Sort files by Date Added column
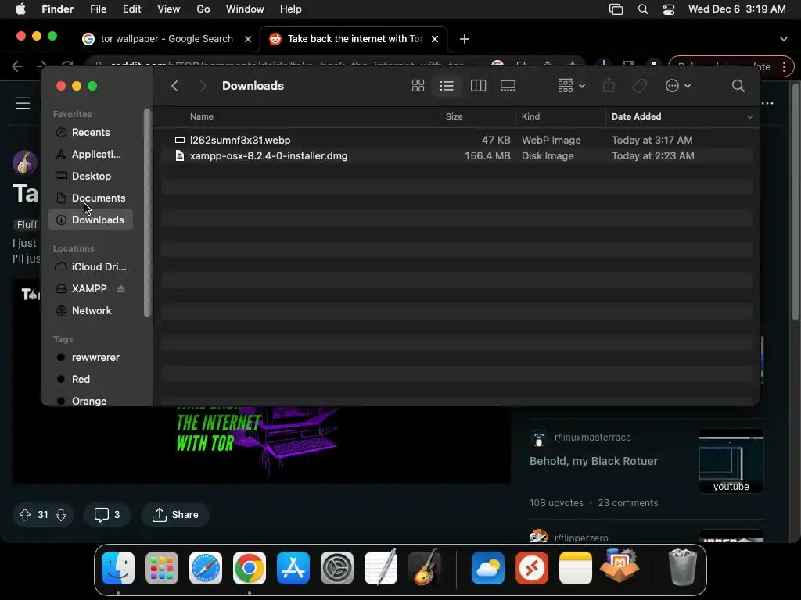This screenshot has width=801, height=600. [x=637, y=116]
